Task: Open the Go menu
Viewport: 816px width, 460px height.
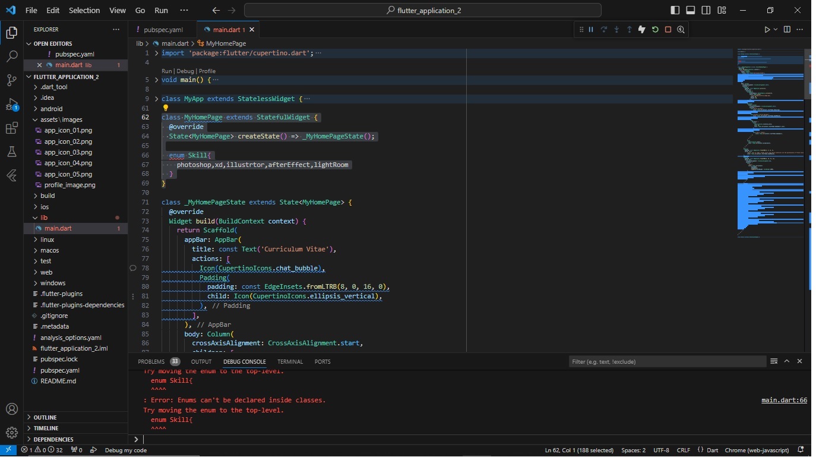Action: (140, 10)
